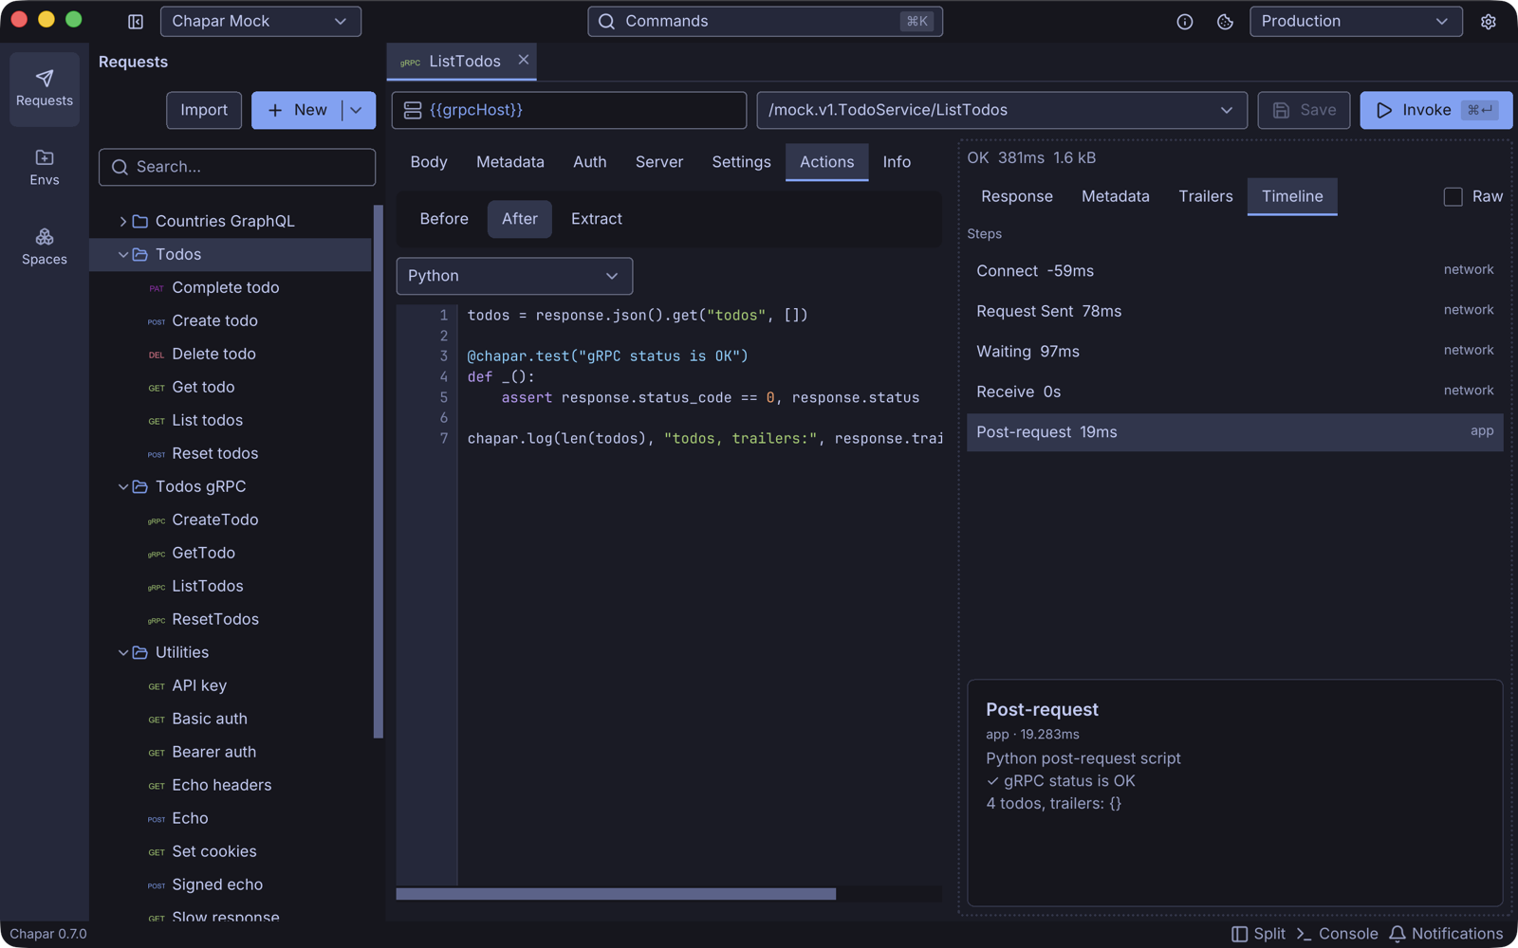Open the Complete todo request
Viewport: 1518px width, 948px height.
coord(231,287)
